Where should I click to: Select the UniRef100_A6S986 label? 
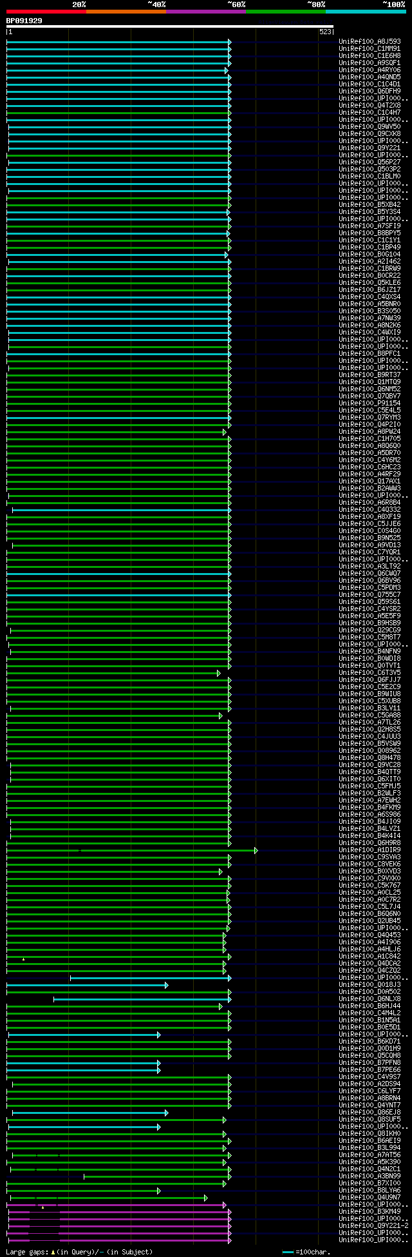[x=370, y=815]
